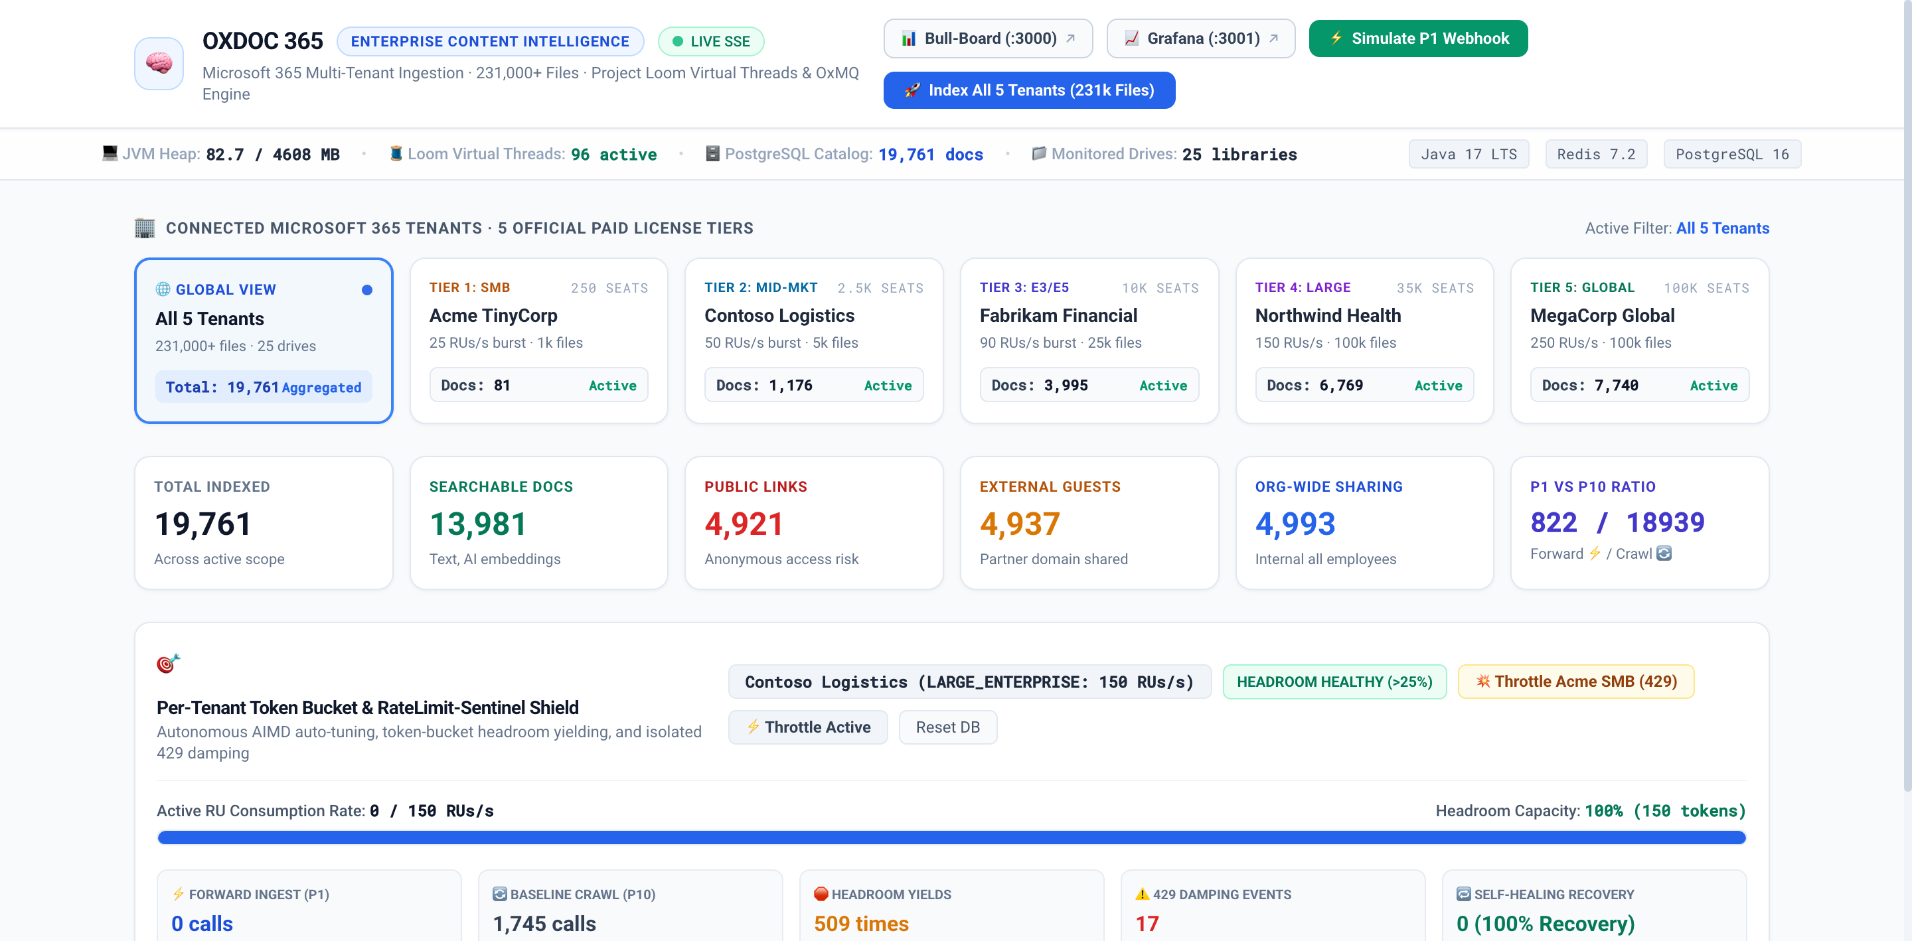Click the Redis 7.2 tag
The height and width of the screenshot is (941, 1912).
pos(1596,153)
